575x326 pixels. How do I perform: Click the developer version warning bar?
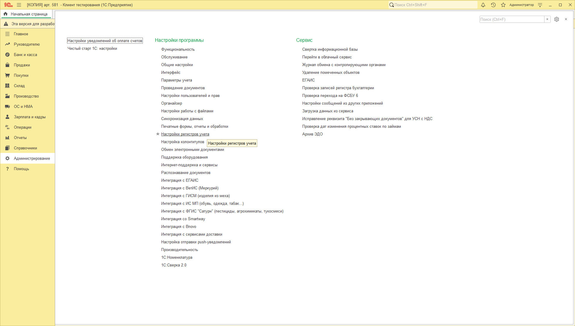coord(28,24)
